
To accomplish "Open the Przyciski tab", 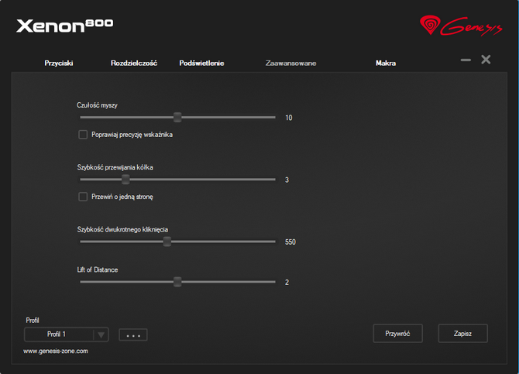I will [x=59, y=63].
